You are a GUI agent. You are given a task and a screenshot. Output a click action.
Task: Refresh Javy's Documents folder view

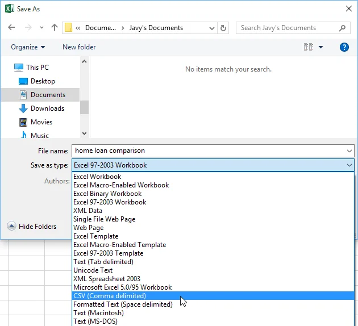pyautogui.click(x=223, y=28)
